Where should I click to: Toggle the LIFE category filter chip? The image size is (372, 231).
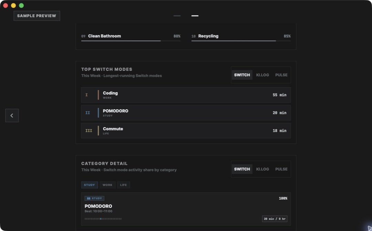pyautogui.click(x=123, y=185)
